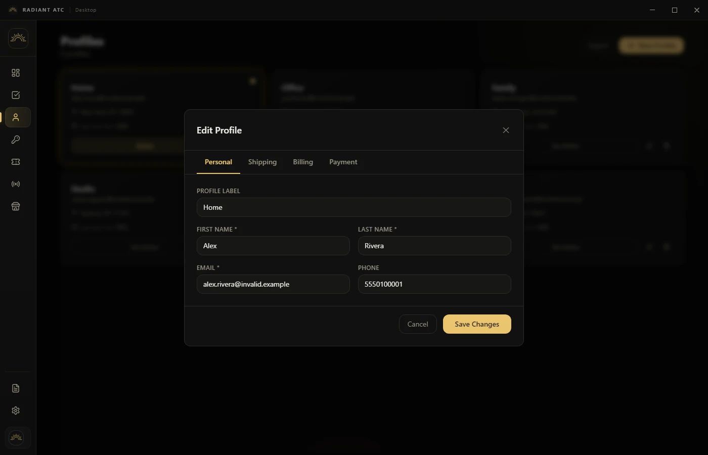Click the RADIANT ATC title text
Image resolution: width=708 pixels, height=455 pixels.
(43, 10)
